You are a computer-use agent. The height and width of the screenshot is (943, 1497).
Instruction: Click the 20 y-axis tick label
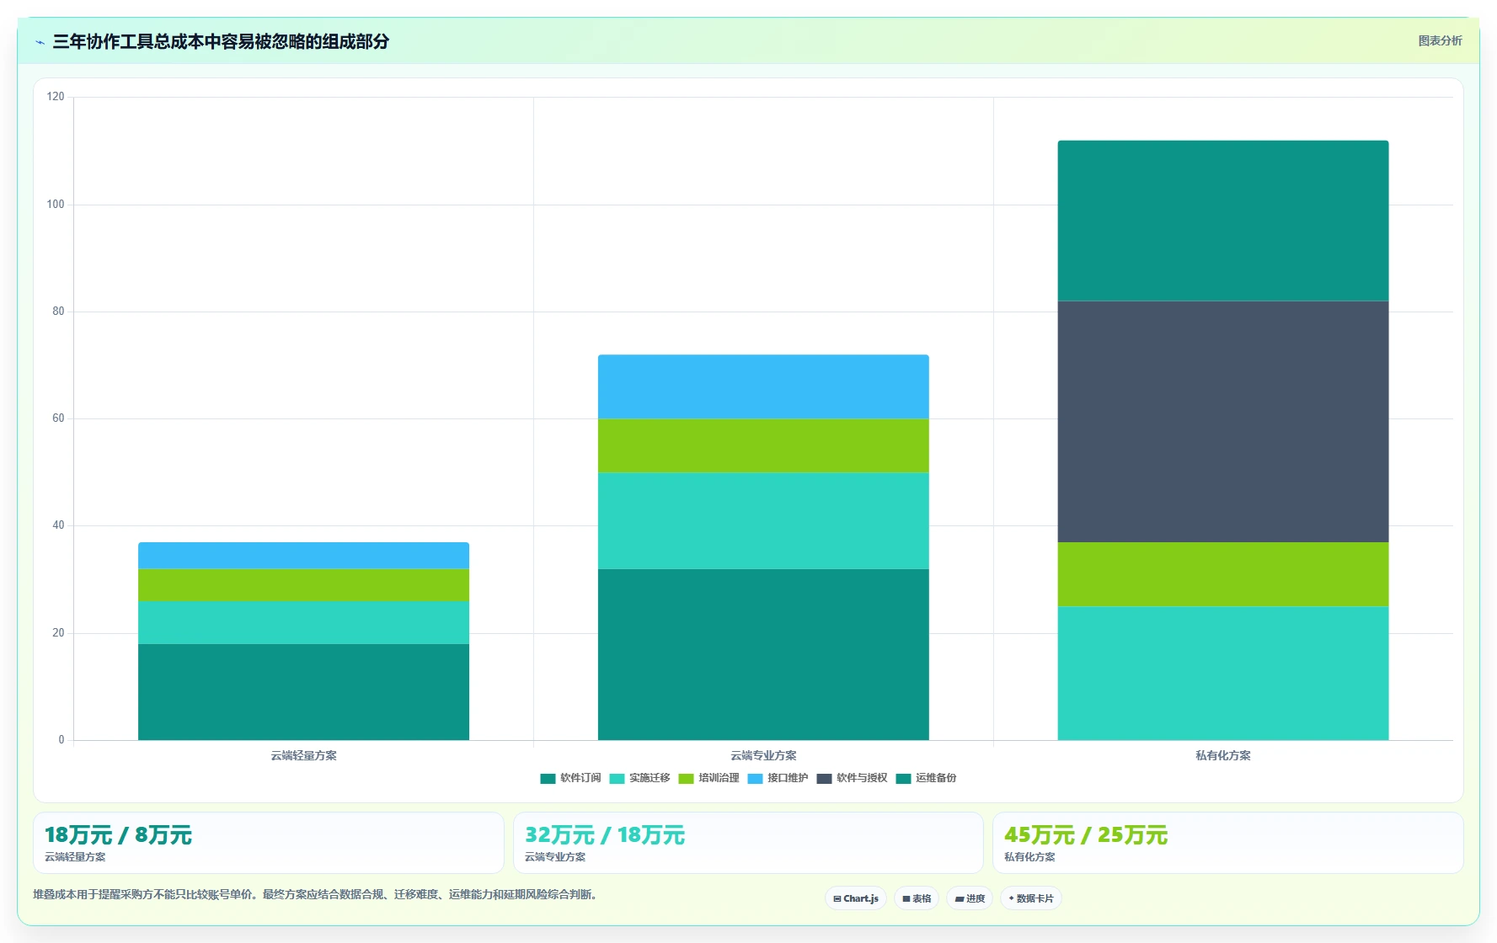coord(58,633)
